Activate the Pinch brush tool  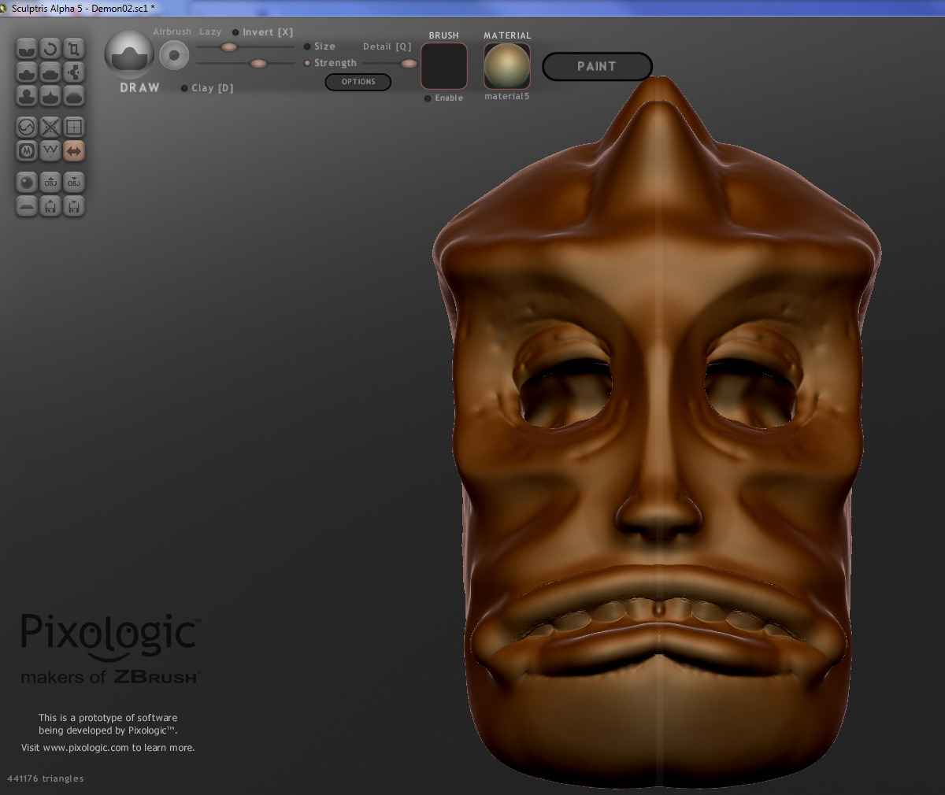click(x=50, y=96)
